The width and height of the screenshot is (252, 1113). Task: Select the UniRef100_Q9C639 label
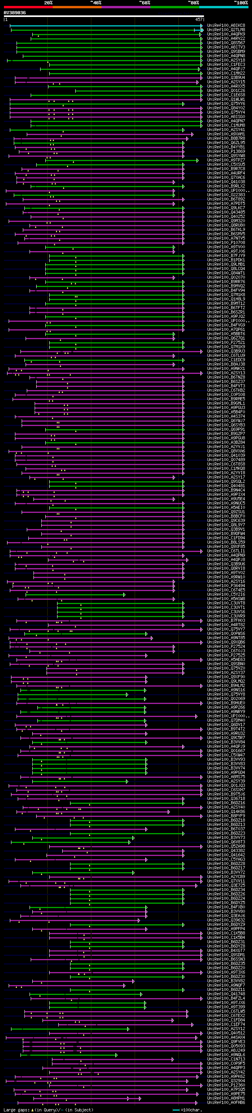[x=226, y=521]
